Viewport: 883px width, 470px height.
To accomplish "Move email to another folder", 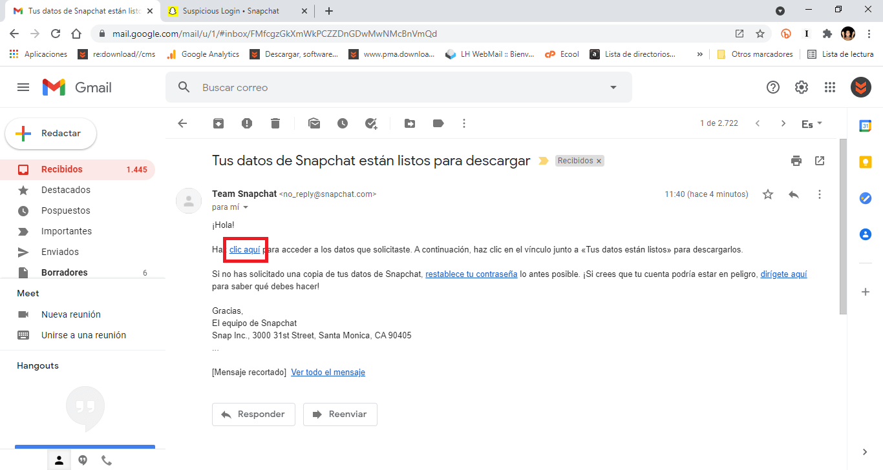I will pos(410,123).
